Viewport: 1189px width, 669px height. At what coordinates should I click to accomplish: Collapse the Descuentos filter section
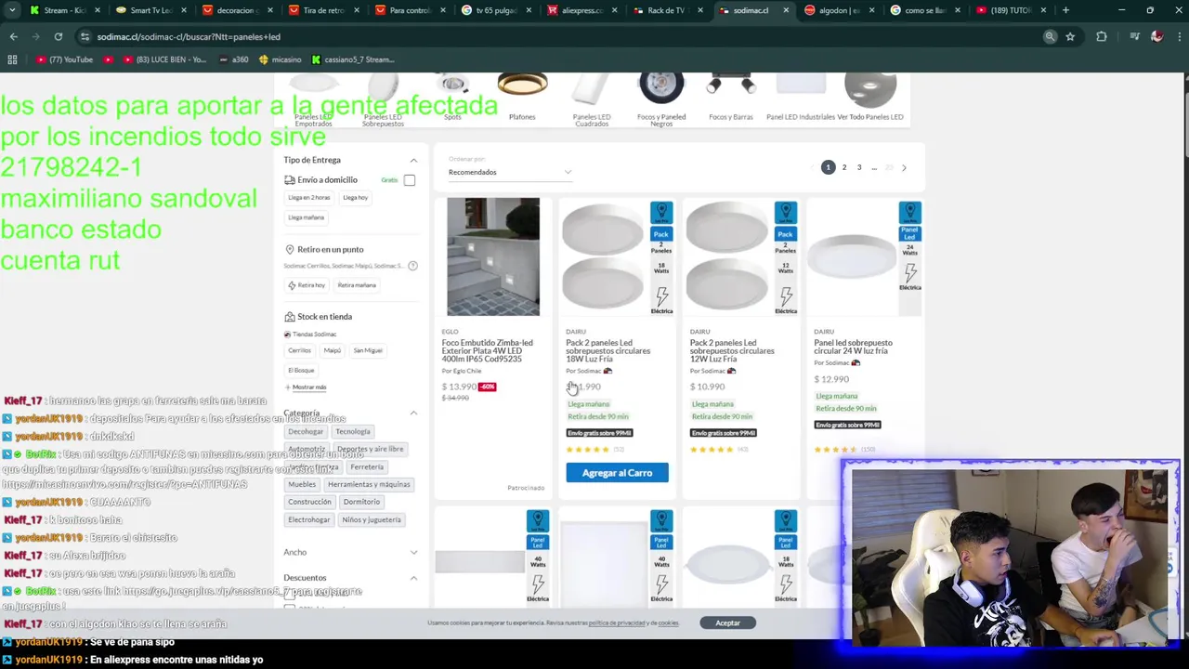[x=413, y=578]
